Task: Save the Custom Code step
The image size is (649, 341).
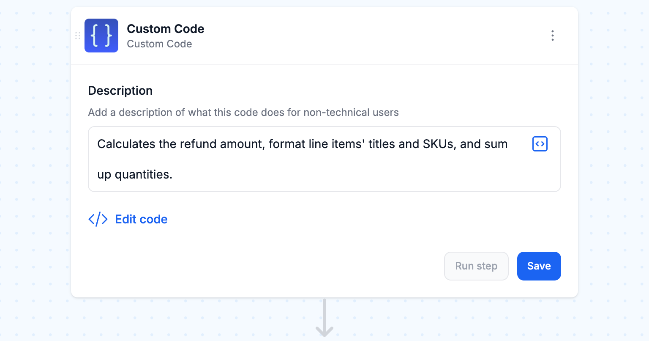Action: pos(539,266)
